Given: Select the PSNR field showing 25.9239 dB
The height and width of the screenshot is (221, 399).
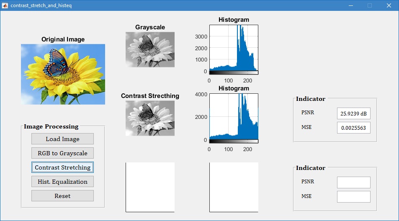Looking at the screenshot, I should (353, 113).
